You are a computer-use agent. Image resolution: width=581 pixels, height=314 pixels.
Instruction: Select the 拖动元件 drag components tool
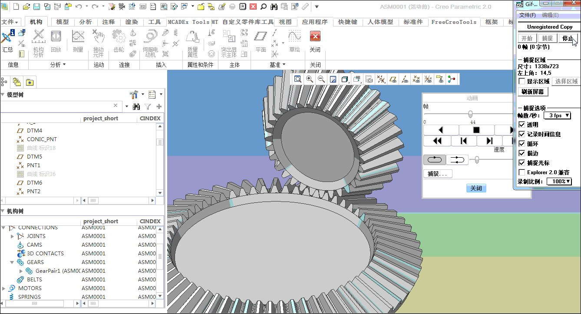click(x=99, y=43)
